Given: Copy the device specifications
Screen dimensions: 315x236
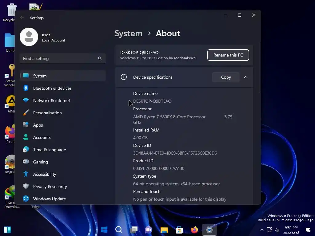Looking at the screenshot, I should (226, 77).
